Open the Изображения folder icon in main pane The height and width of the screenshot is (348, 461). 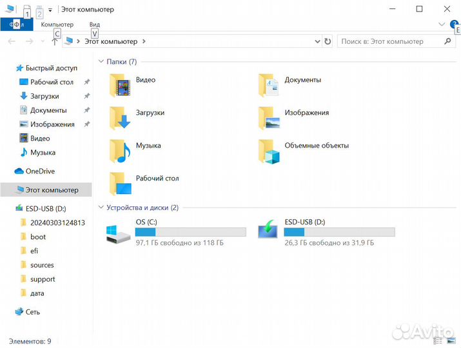point(268,118)
